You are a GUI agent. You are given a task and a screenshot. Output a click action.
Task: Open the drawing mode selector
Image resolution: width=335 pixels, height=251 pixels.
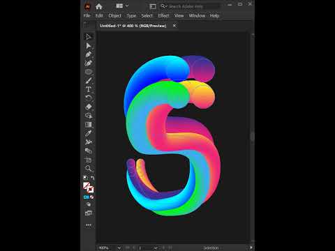[89, 204]
